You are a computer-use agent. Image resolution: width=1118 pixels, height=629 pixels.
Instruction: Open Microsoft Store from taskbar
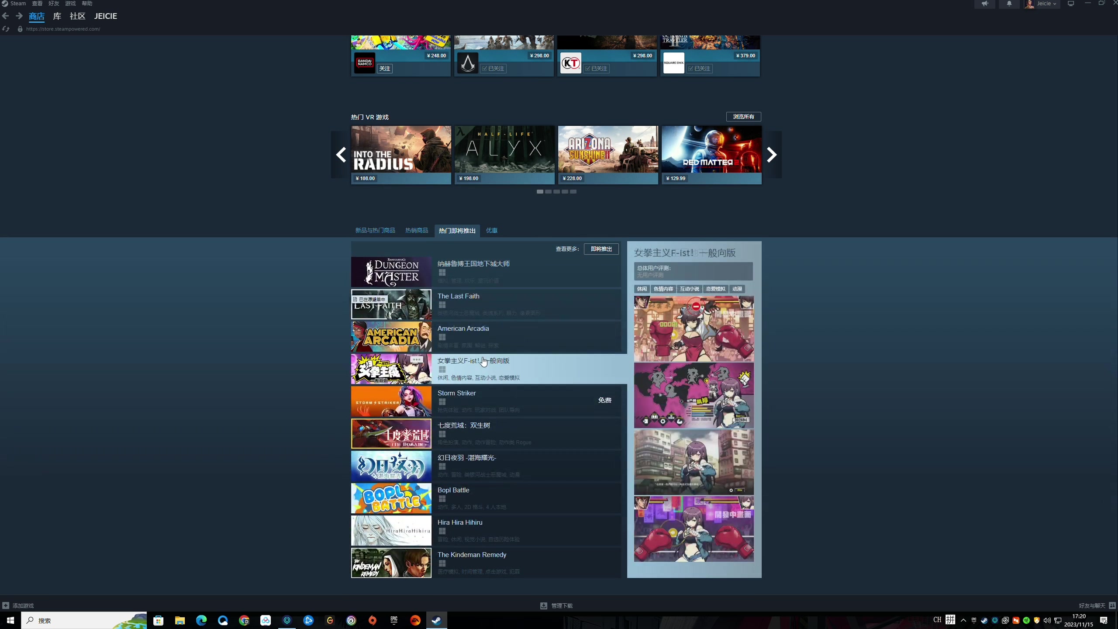(159, 620)
